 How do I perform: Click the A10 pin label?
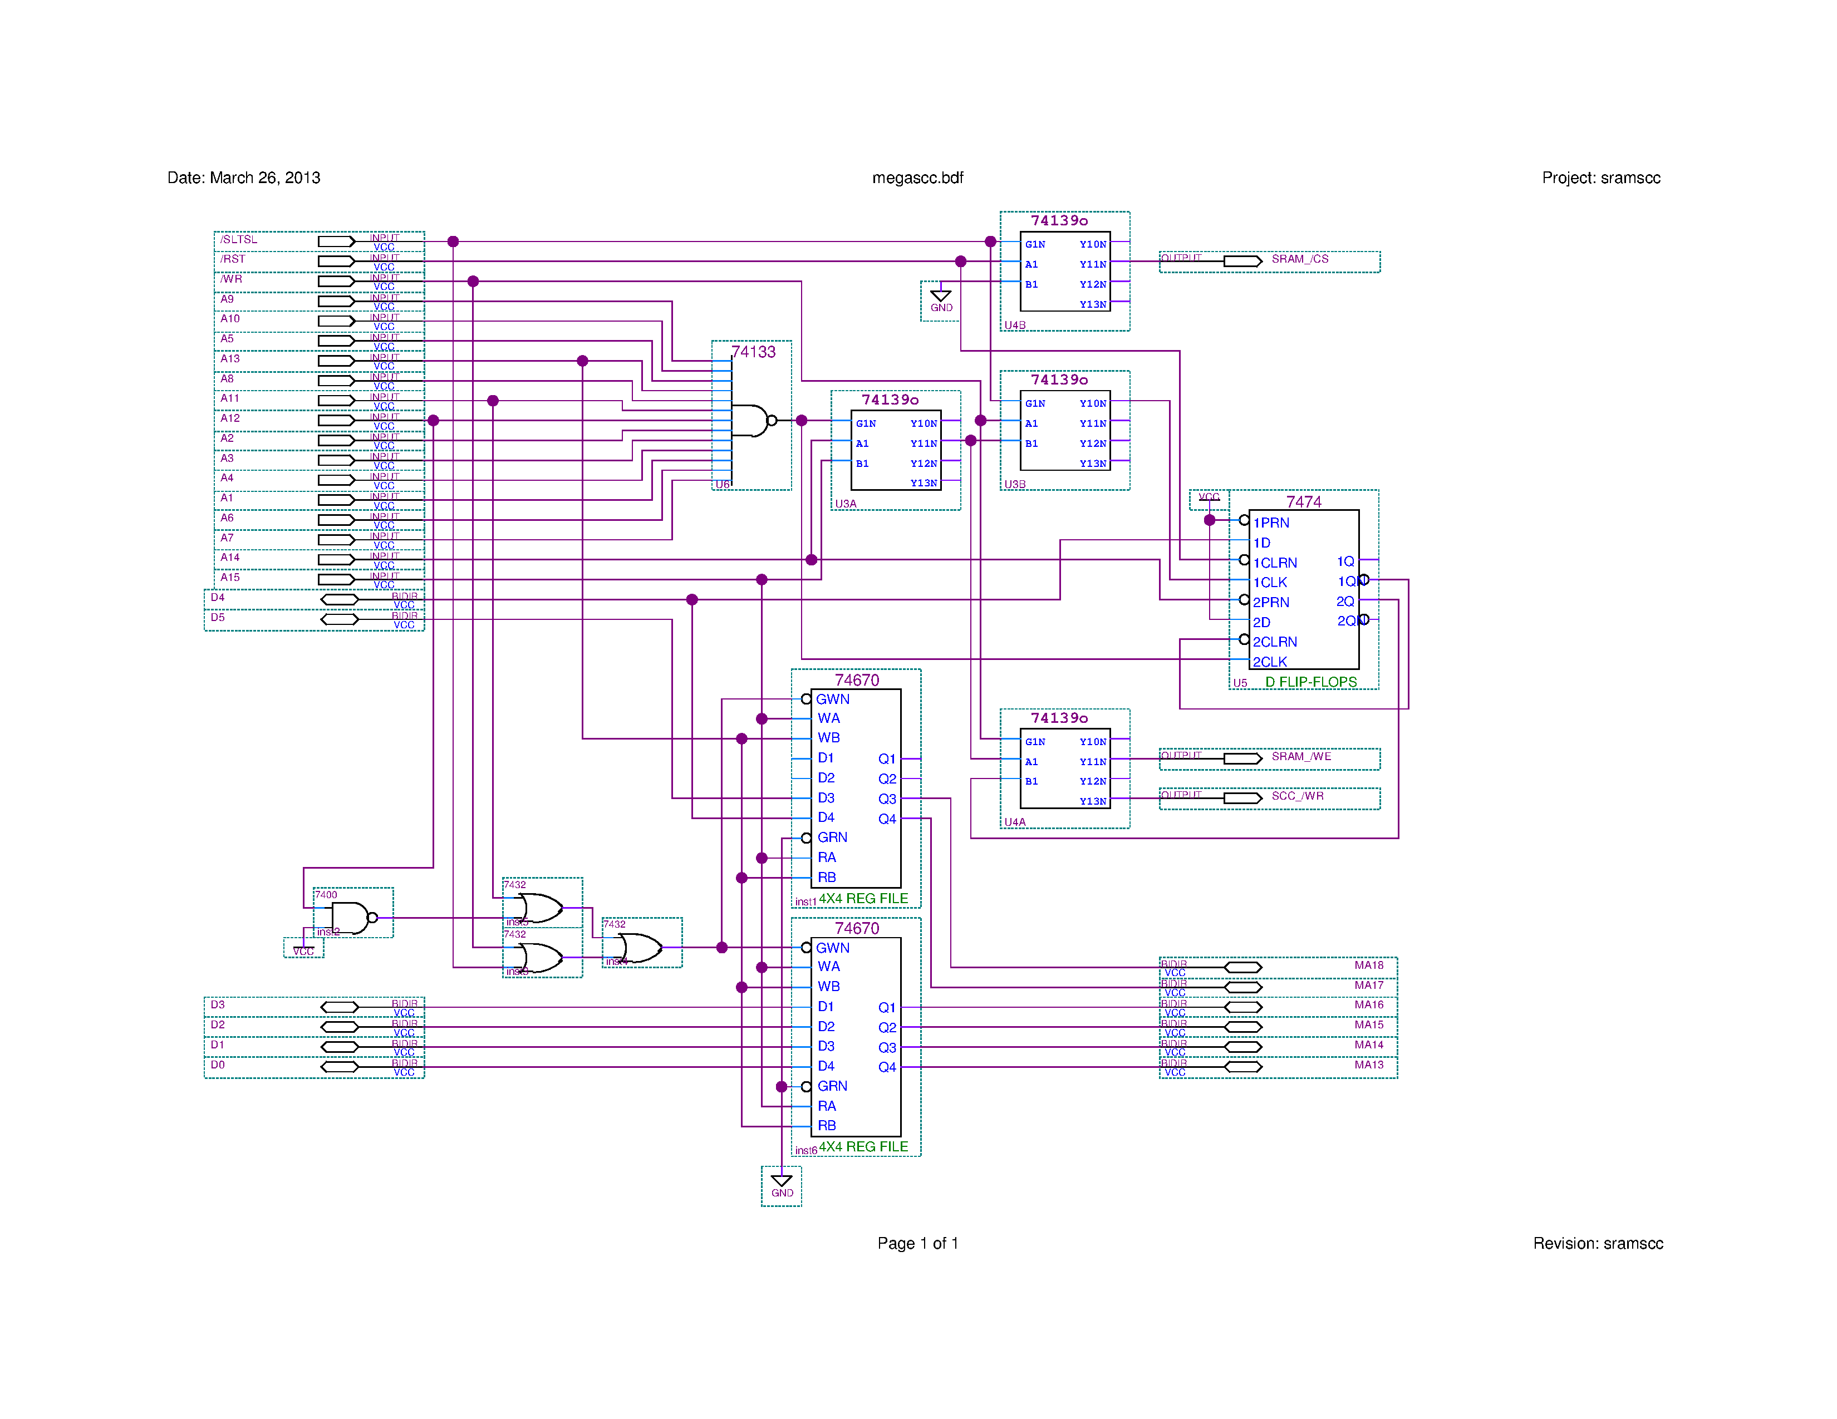[230, 319]
